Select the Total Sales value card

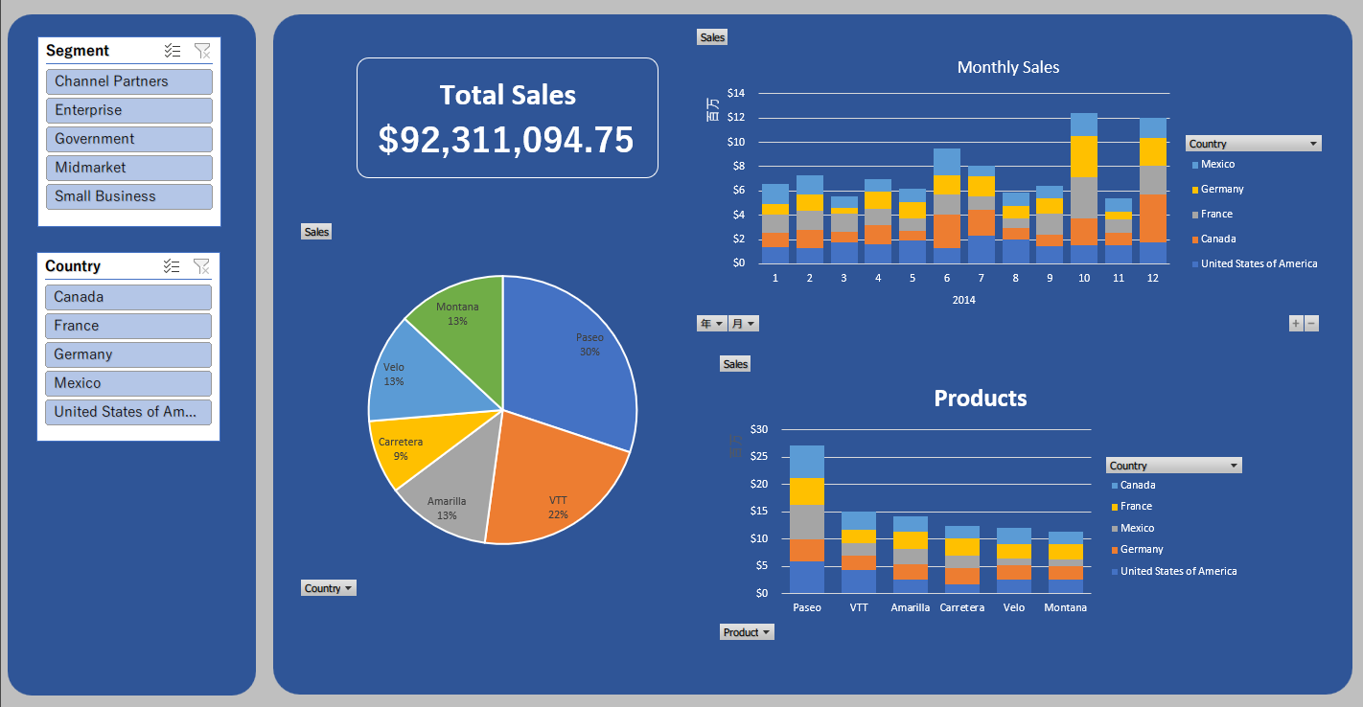pos(507,118)
